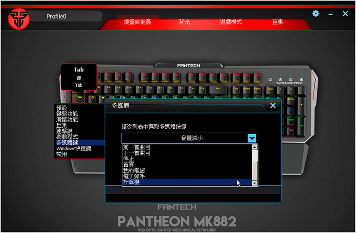Click the Backspace key on keyboard image
This screenshot has height=233, width=356.
(218, 89)
